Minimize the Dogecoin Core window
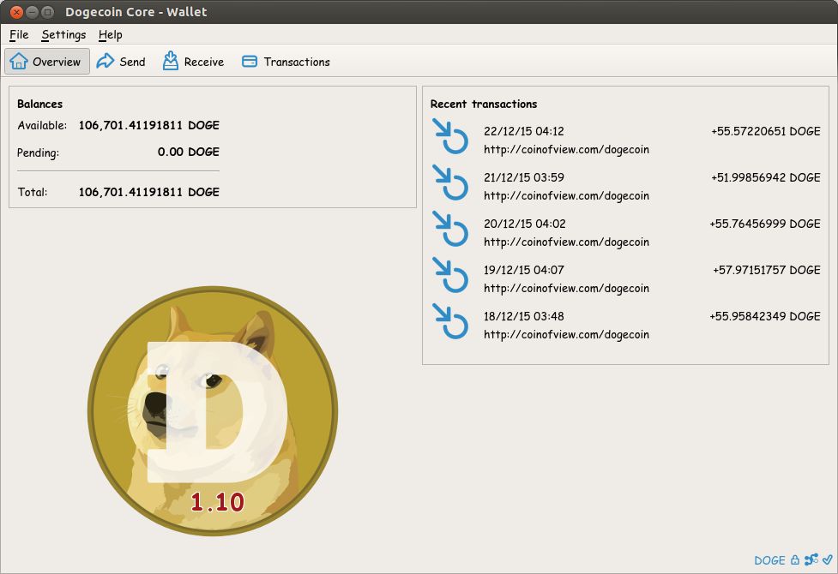The height and width of the screenshot is (574, 838). (32, 12)
